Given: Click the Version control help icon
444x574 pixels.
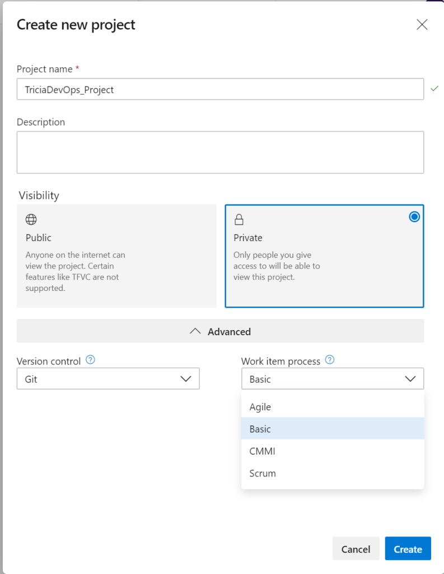Looking at the screenshot, I should tap(90, 360).
